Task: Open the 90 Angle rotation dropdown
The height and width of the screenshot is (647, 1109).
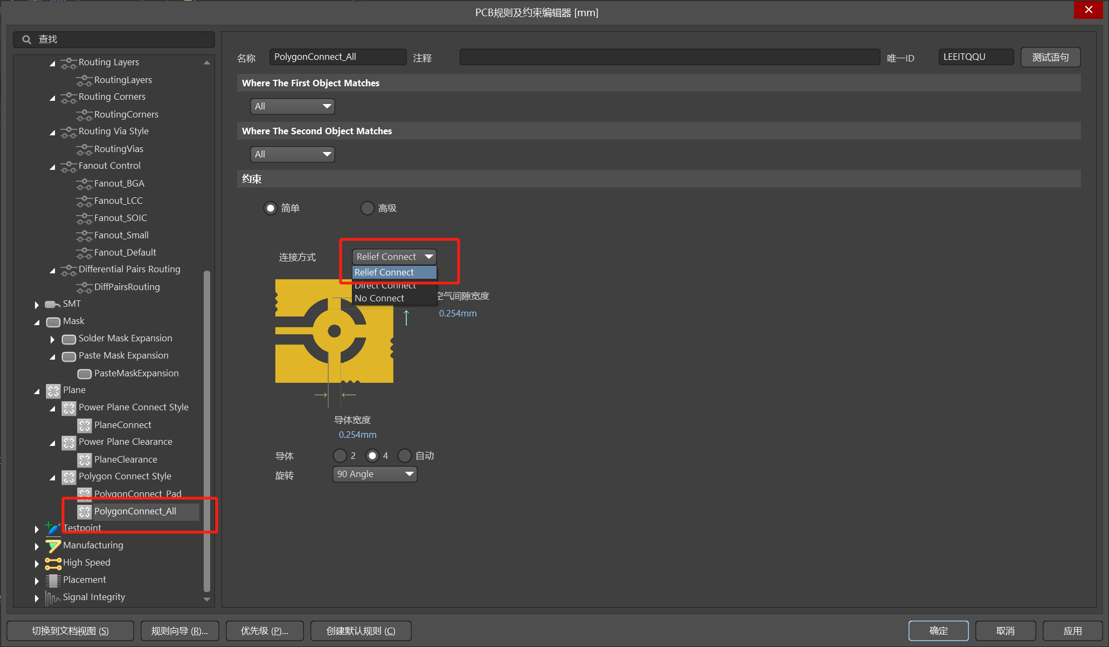Action: (x=375, y=474)
